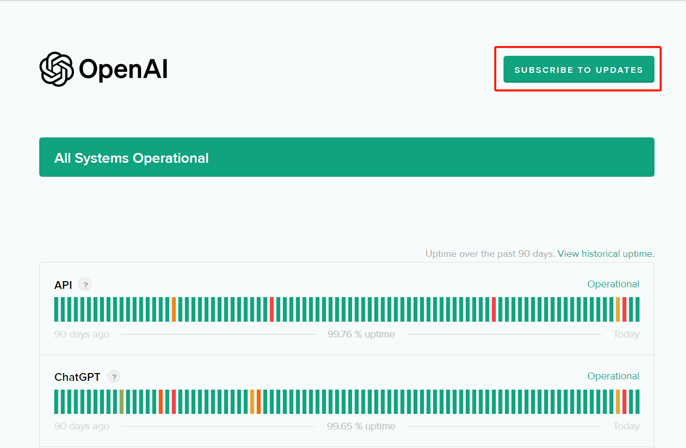686x448 pixels.
Task: Click the 99.76 % uptime value
Action: 361,334
